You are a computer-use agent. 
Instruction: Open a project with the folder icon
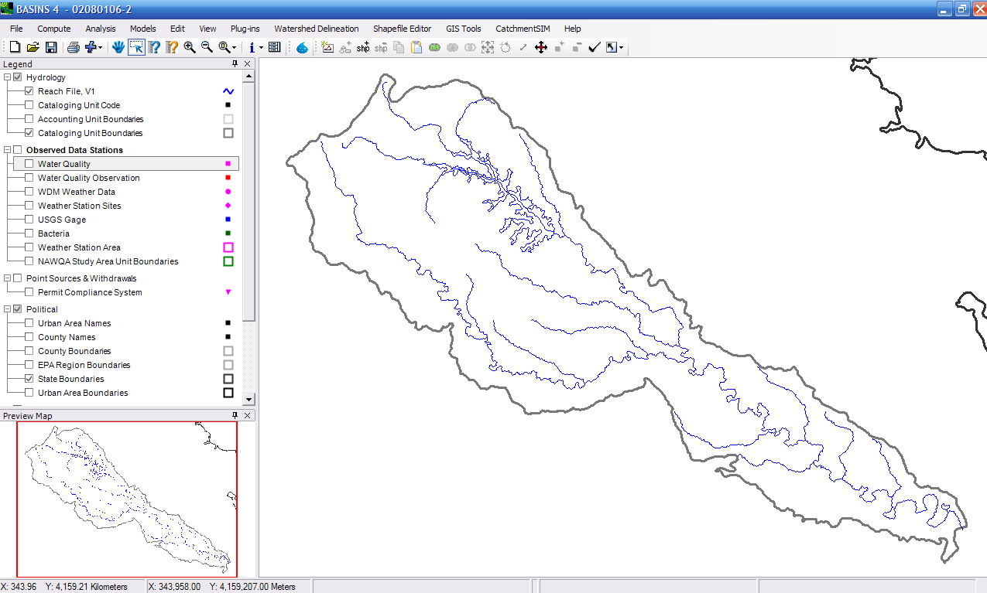33,48
